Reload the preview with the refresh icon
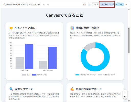 (90, 5)
